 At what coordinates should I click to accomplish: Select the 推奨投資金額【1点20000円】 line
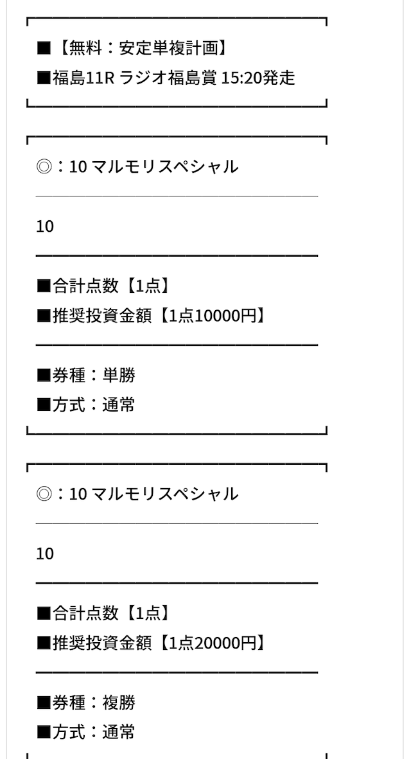pyautogui.click(x=152, y=643)
